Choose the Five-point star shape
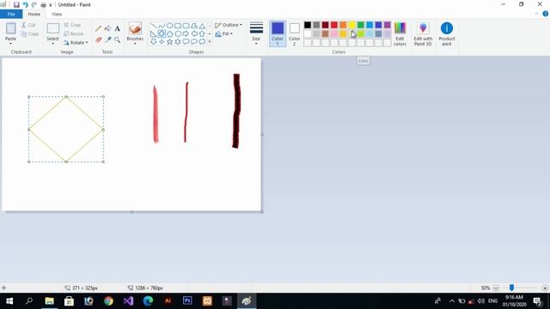Viewport: 550px width, 309px height. (170, 42)
